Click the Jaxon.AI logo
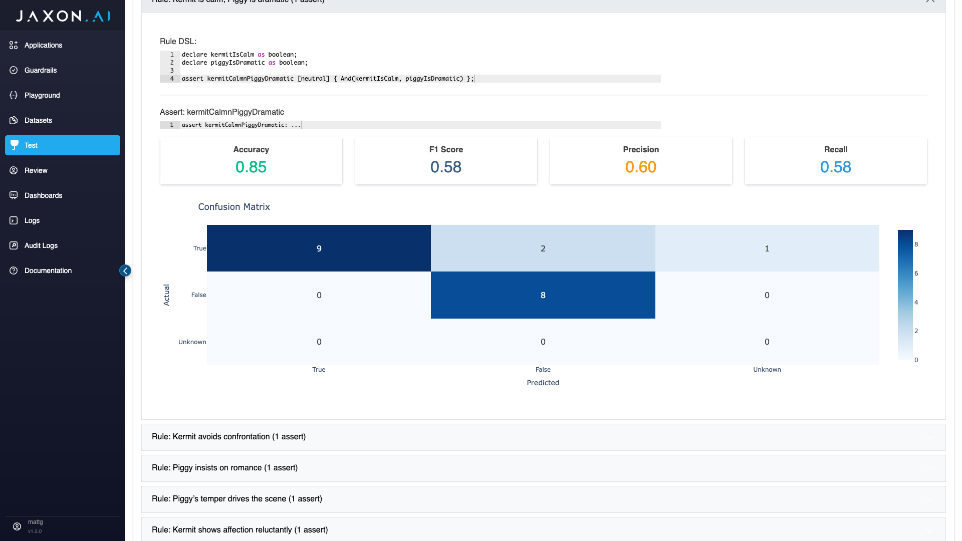The height and width of the screenshot is (541, 962). (63, 16)
